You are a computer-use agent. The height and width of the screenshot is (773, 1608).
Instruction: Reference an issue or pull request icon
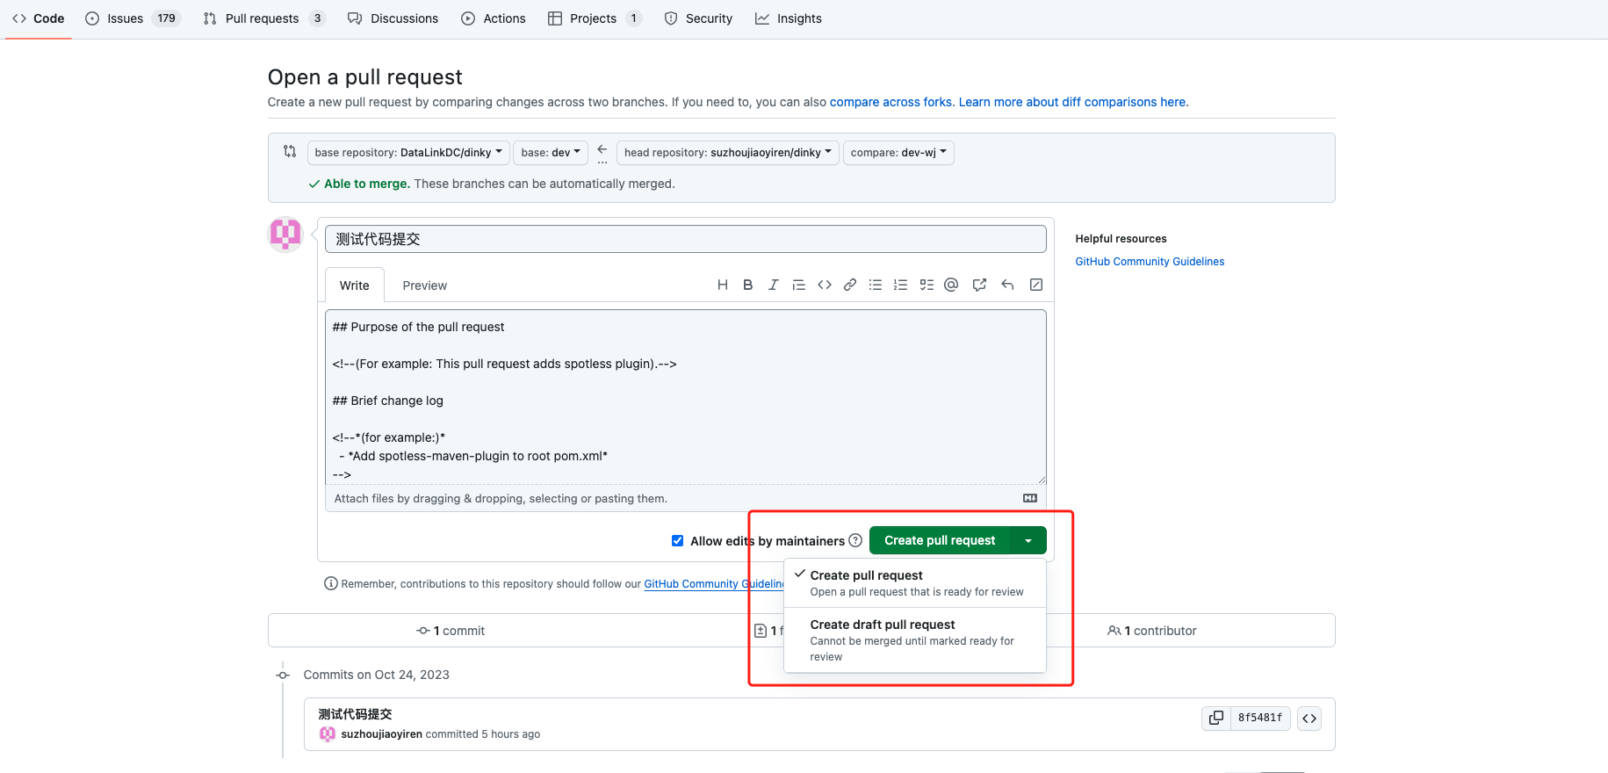point(979,285)
